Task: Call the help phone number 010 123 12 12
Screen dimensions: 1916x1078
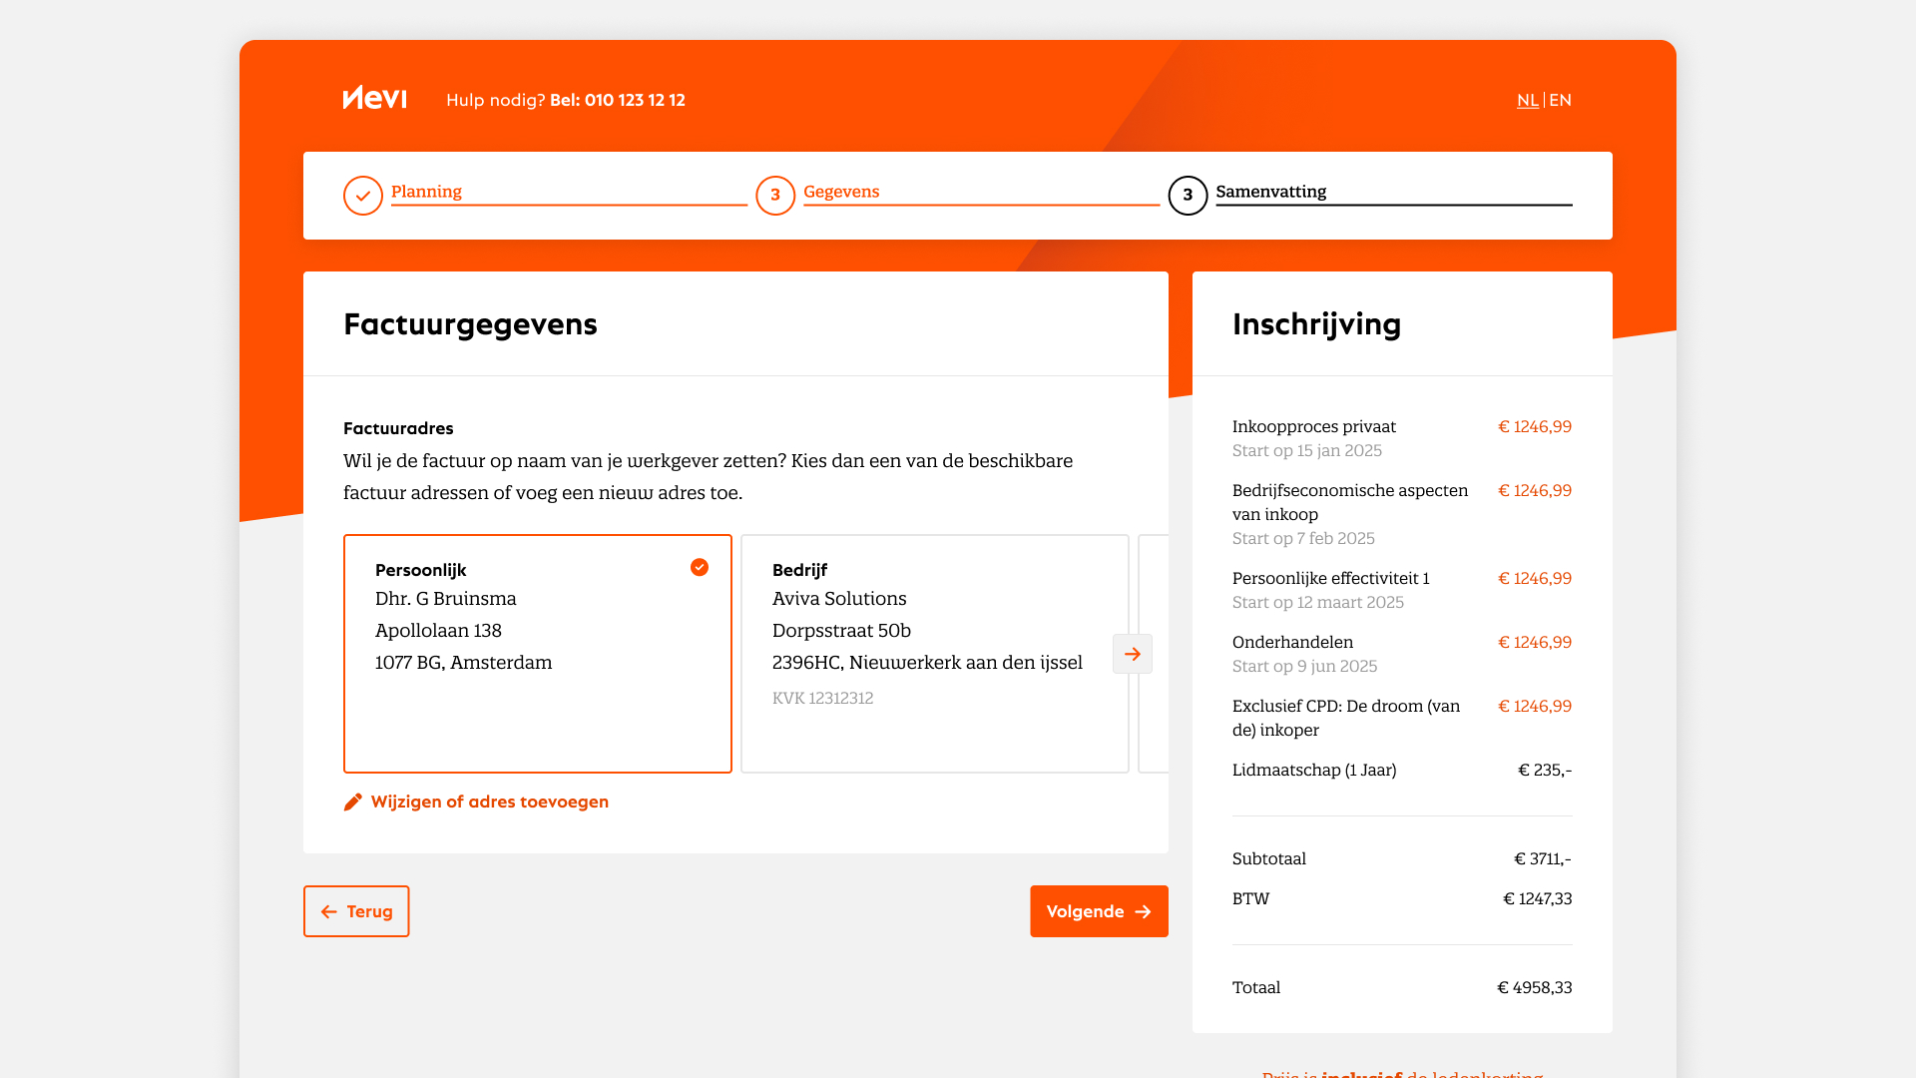Action: 634,100
